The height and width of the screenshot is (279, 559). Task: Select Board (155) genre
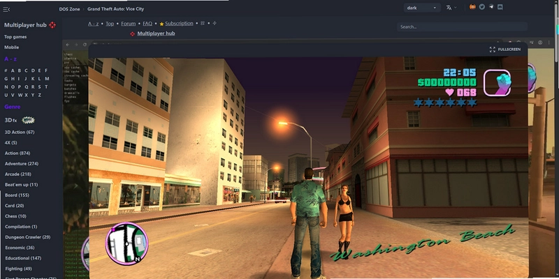click(x=17, y=195)
